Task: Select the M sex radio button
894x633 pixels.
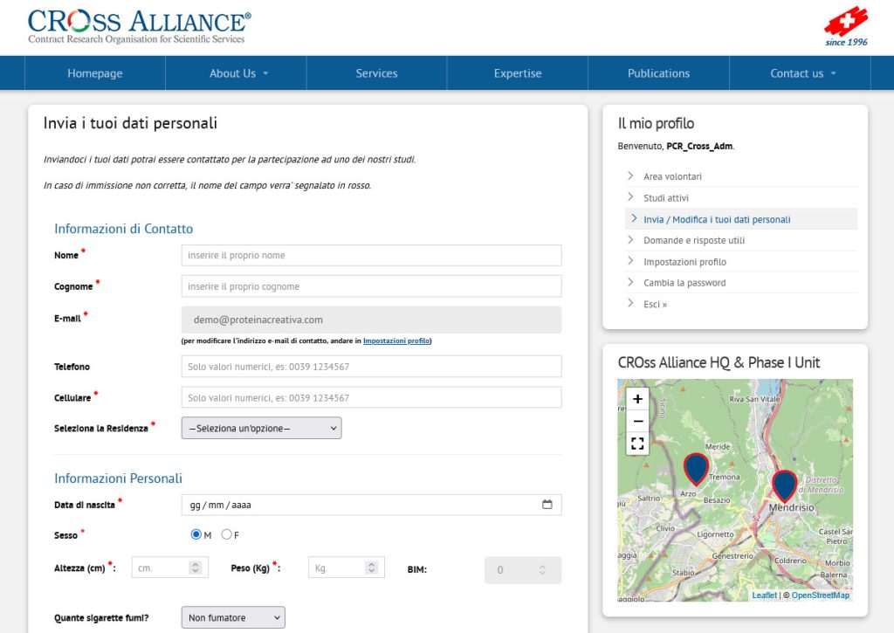Action: pyautogui.click(x=196, y=534)
